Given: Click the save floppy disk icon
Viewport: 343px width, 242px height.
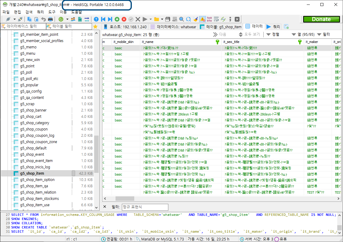Looking at the screenshot, I should 168,19.
